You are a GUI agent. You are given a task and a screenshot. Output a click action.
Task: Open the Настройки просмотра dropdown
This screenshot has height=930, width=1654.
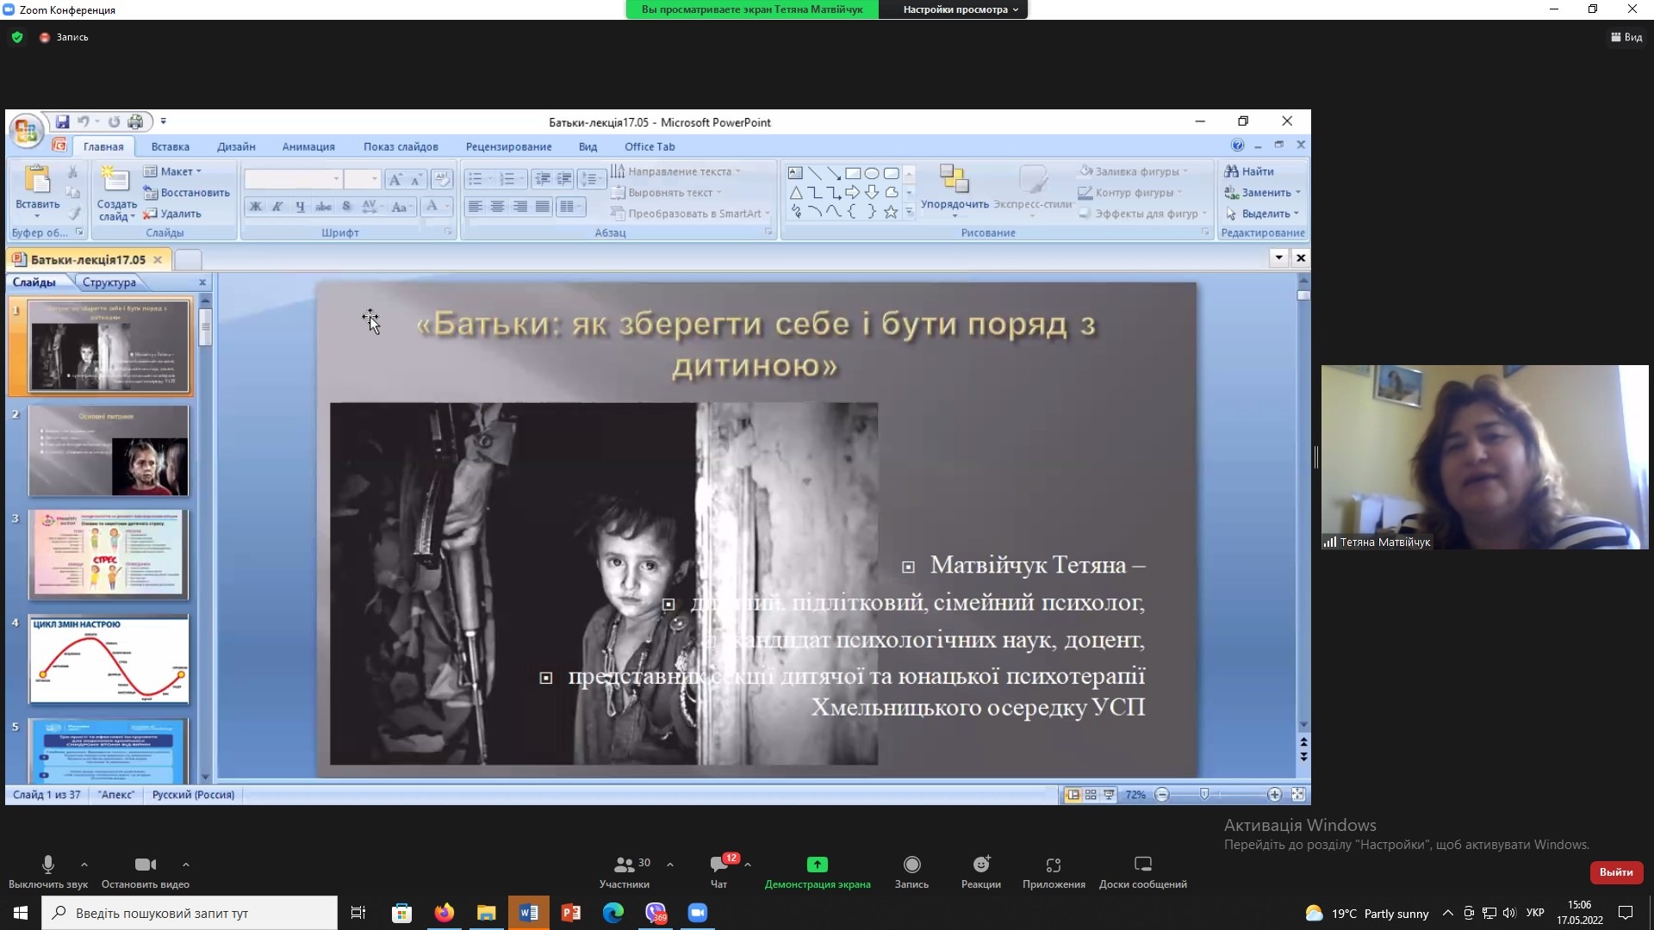click(960, 9)
